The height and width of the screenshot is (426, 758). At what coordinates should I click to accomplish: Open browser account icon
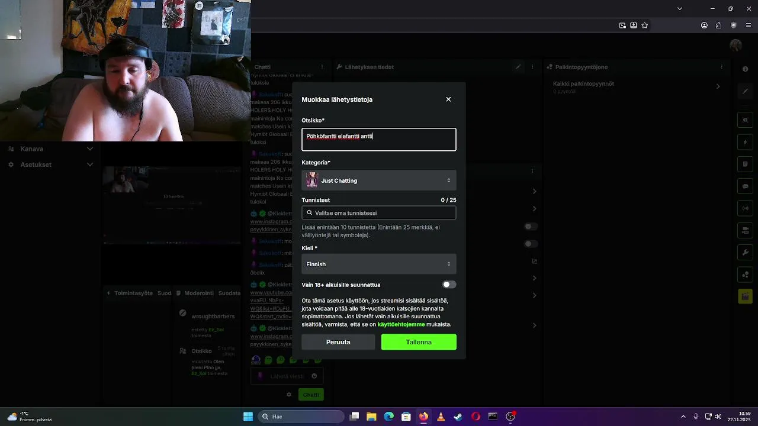click(704, 25)
